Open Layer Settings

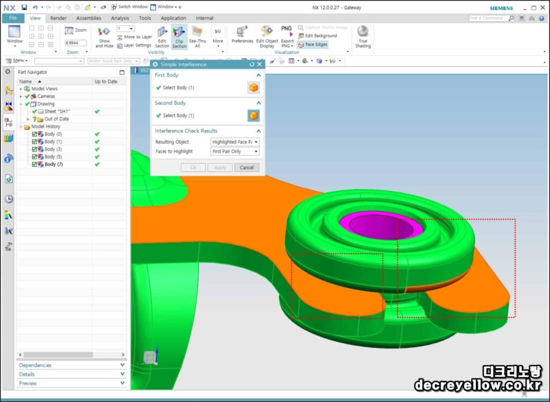[x=134, y=45]
